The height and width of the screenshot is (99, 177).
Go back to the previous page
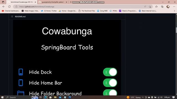click(4, 7)
